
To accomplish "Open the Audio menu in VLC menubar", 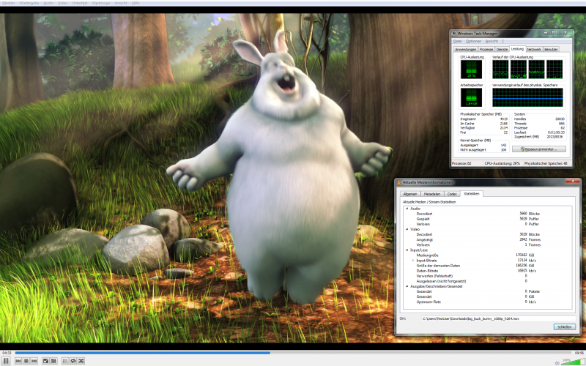I will coord(48,3).
